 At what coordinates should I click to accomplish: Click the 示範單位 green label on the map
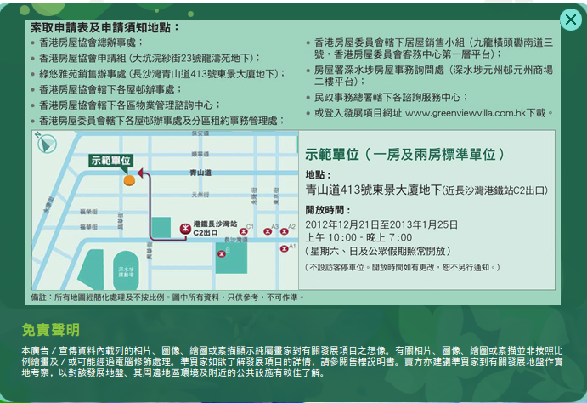[110, 161]
